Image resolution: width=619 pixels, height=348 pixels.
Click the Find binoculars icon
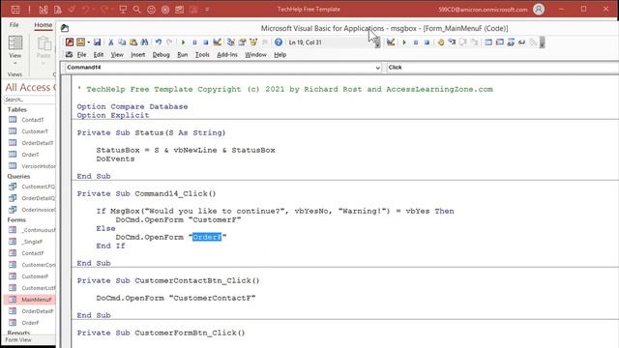coord(144,43)
